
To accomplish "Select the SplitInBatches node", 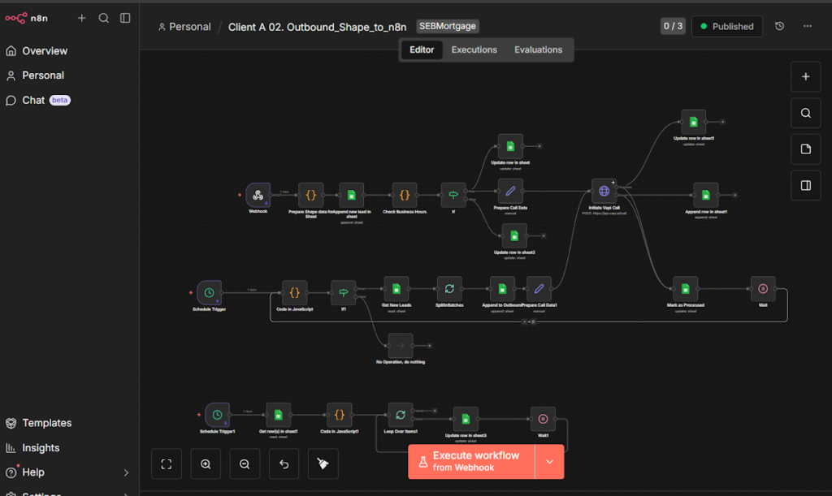I will pyautogui.click(x=448, y=290).
